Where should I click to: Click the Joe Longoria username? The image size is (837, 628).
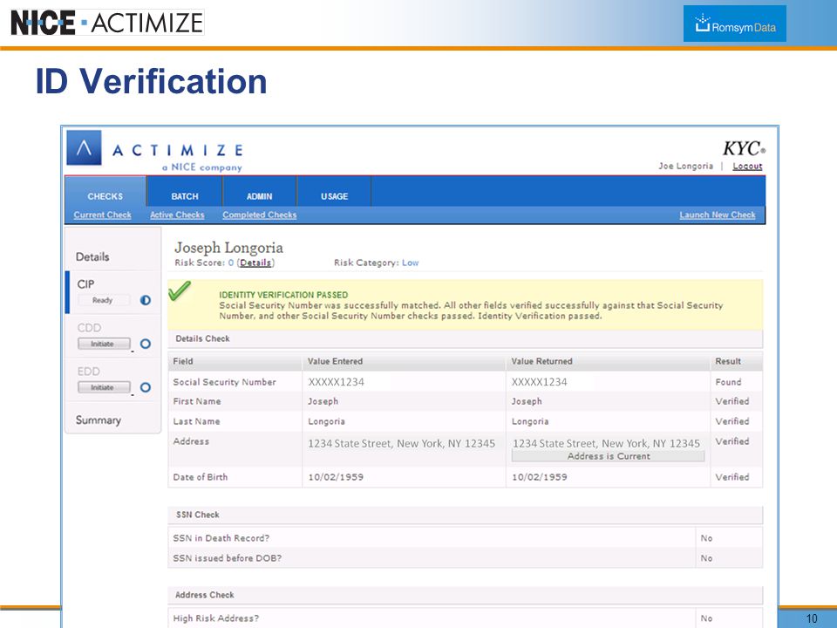coord(686,166)
